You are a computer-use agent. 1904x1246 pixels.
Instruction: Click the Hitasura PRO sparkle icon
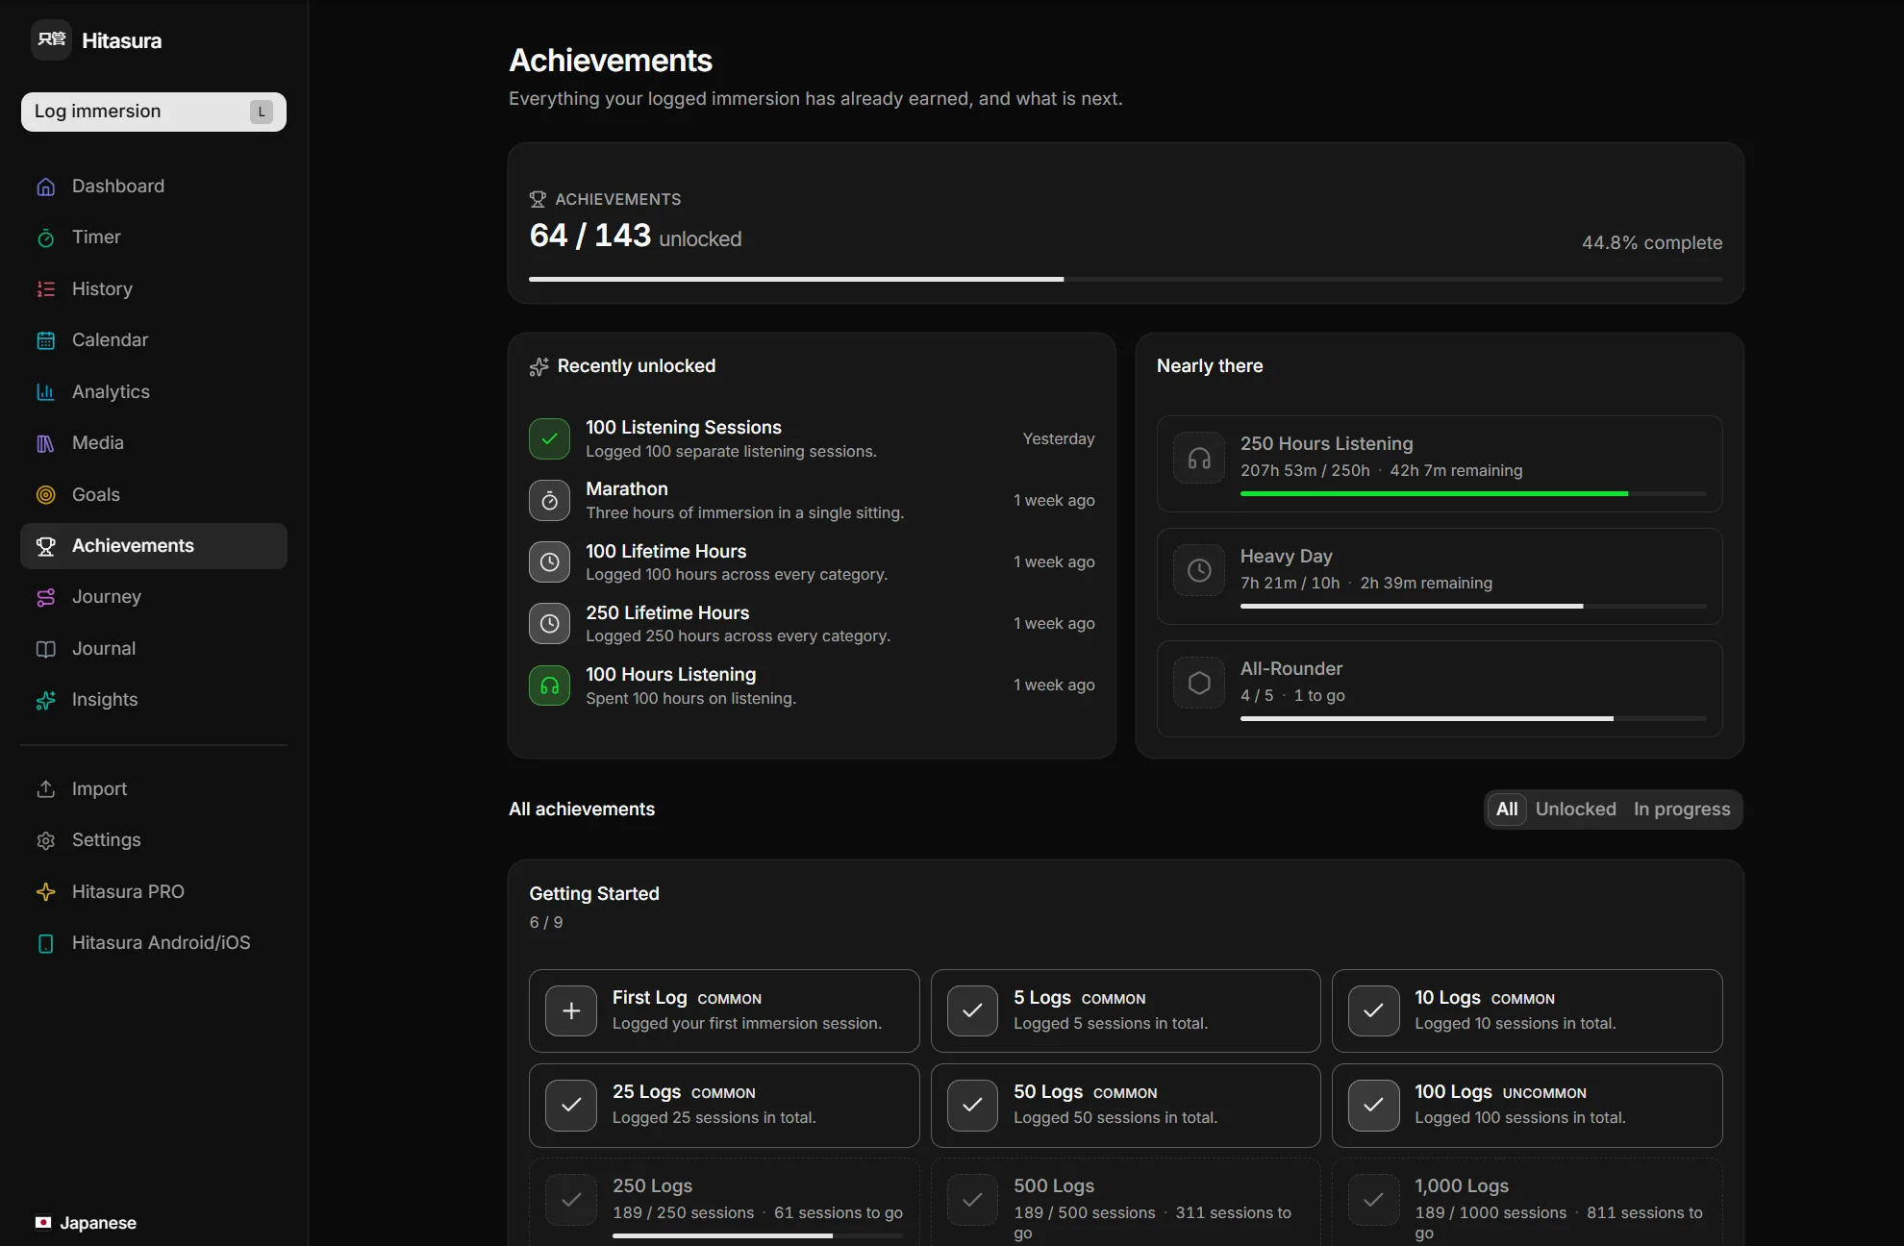[x=45, y=892]
